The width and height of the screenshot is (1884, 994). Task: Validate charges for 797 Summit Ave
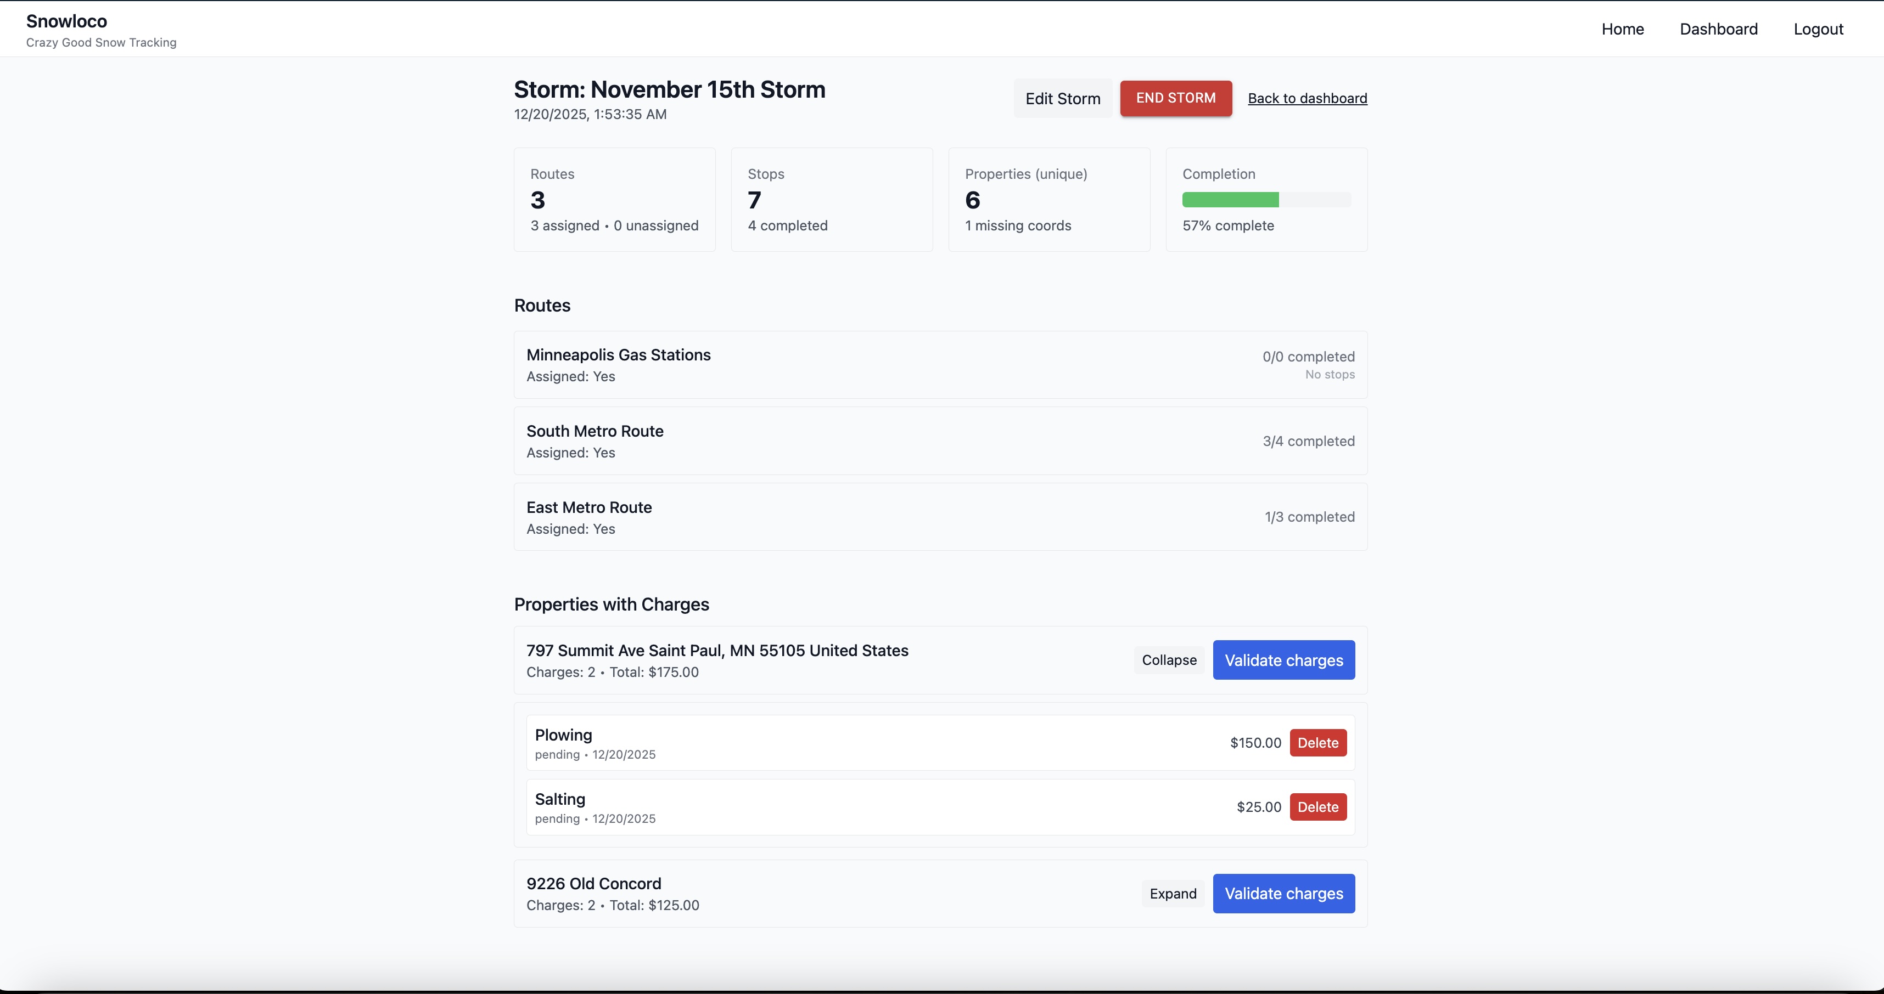tap(1283, 659)
